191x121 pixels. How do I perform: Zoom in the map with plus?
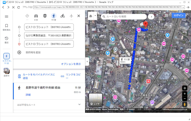pyautogui.click(x=185, y=94)
